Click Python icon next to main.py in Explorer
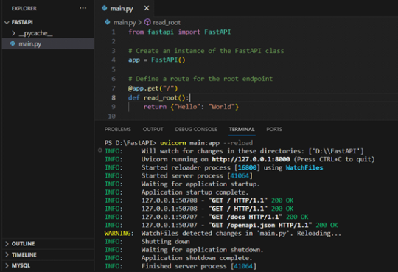The width and height of the screenshot is (398, 272). tap(13, 43)
